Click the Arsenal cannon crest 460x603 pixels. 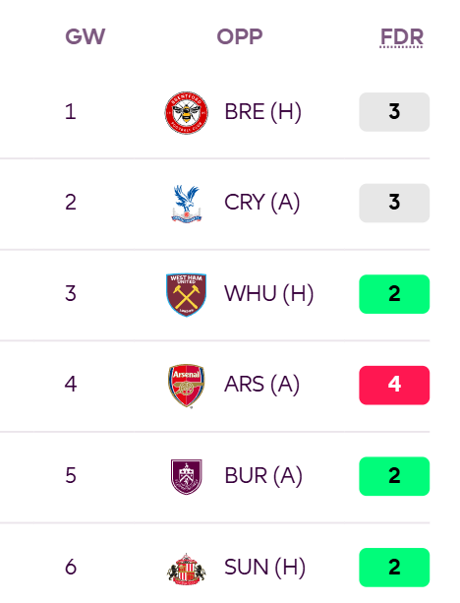[x=187, y=386]
